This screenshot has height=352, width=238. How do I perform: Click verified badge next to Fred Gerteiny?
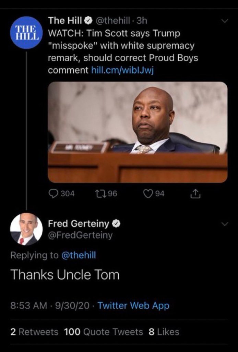coord(116,224)
